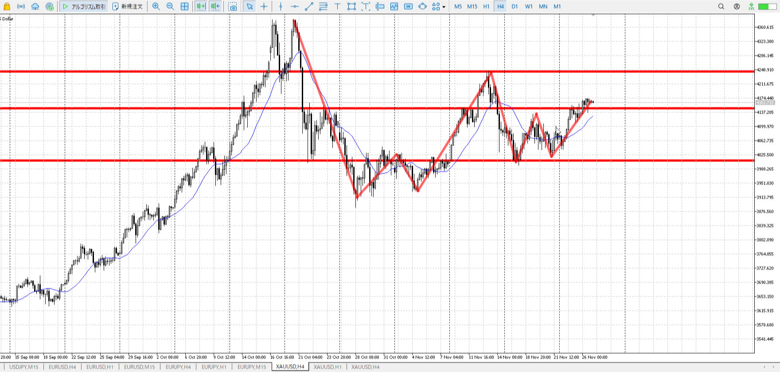Toggle アルゴリズム取引 algo trading button
Viewport: 780px width, 372px height.
84,6
